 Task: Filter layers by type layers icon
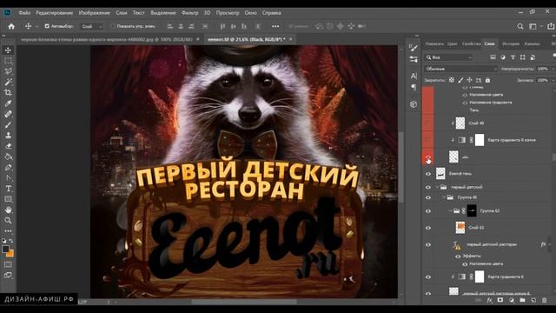(513, 57)
